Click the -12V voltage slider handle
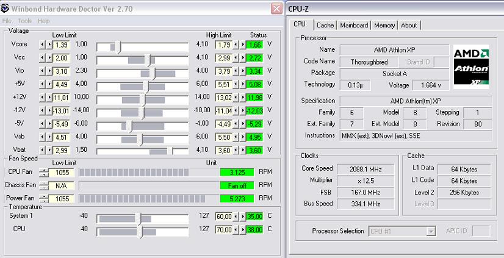 (x=141, y=113)
